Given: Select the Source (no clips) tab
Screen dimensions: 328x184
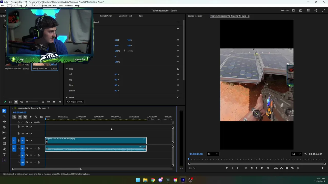Looking at the screenshot, I should pos(195,16).
